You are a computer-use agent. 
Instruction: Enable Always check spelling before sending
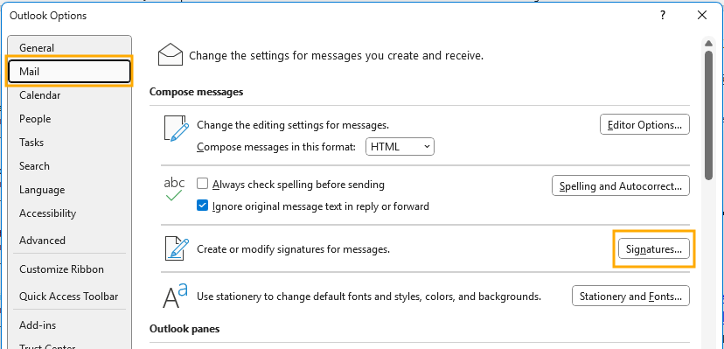(202, 184)
